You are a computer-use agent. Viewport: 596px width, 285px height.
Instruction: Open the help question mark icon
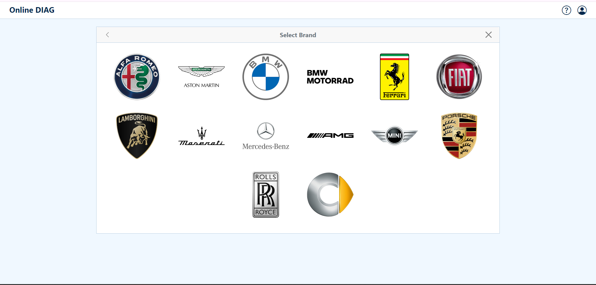[567, 10]
